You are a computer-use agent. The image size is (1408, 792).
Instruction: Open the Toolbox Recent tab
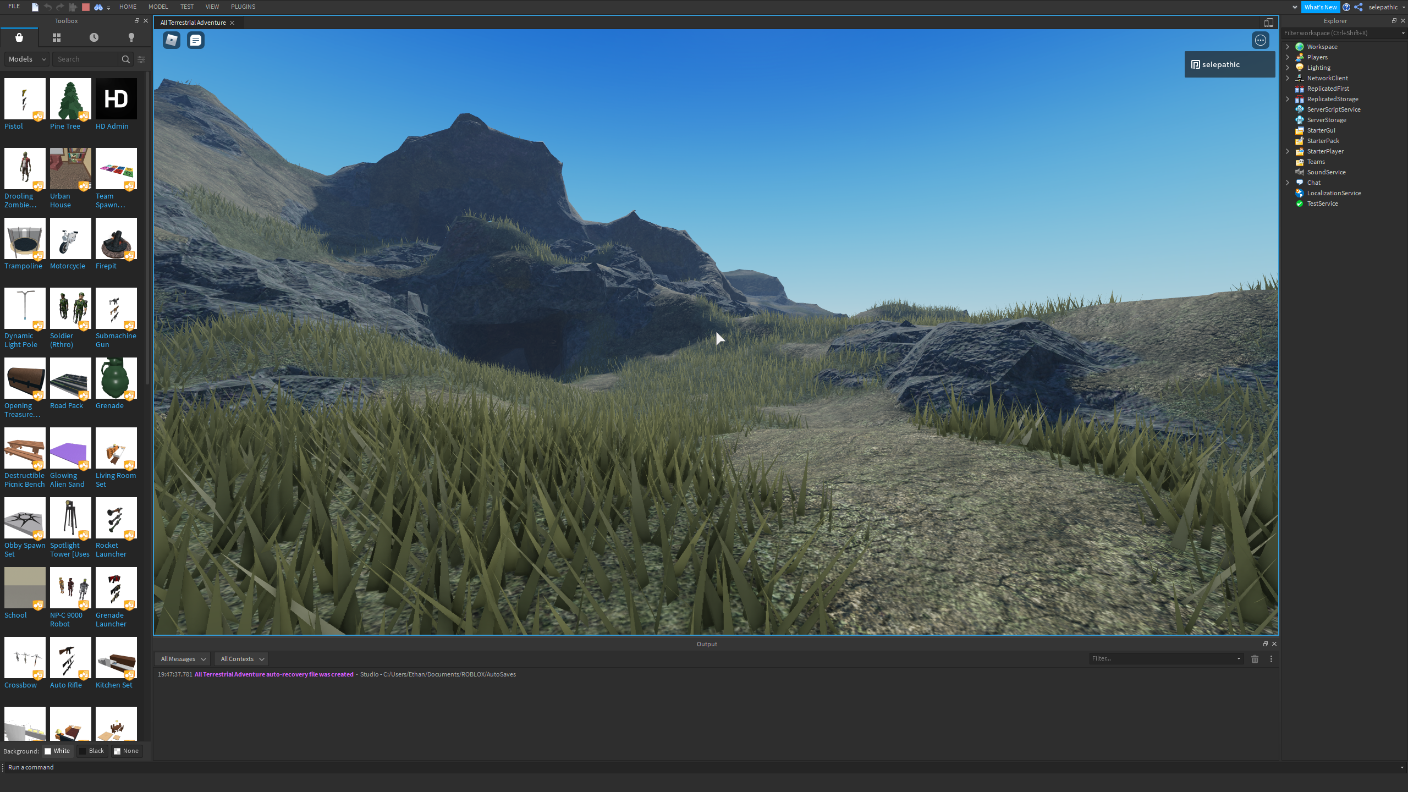coord(94,37)
